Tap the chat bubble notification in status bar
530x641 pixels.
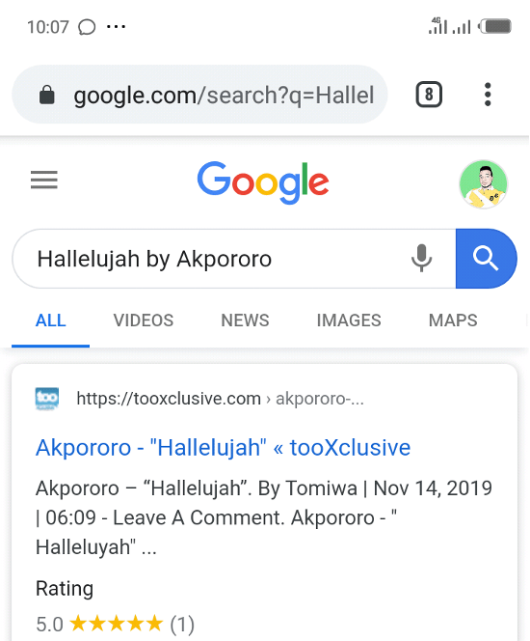(87, 27)
